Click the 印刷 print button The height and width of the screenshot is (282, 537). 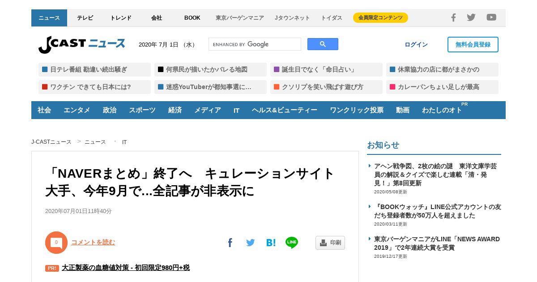pyautogui.click(x=330, y=243)
